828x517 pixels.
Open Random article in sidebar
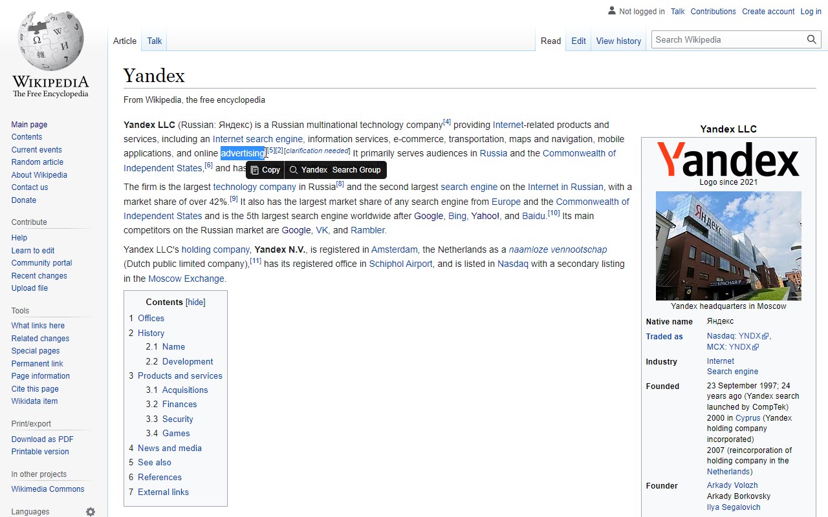[x=37, y=162]
